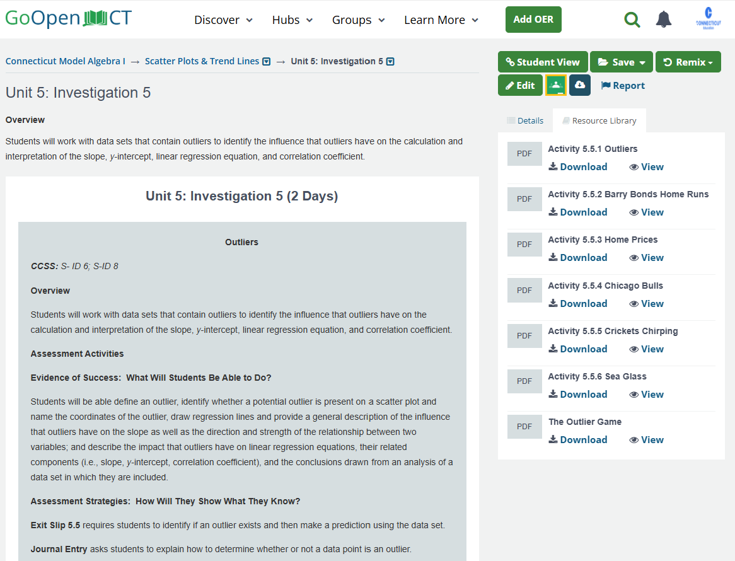The image size is (735, 561).
Task: Open the notifications bell
Action: [x=663, y=20]
